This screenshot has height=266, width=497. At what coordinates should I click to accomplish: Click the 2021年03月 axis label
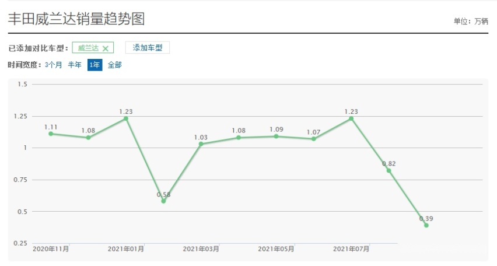pos(201,249)
